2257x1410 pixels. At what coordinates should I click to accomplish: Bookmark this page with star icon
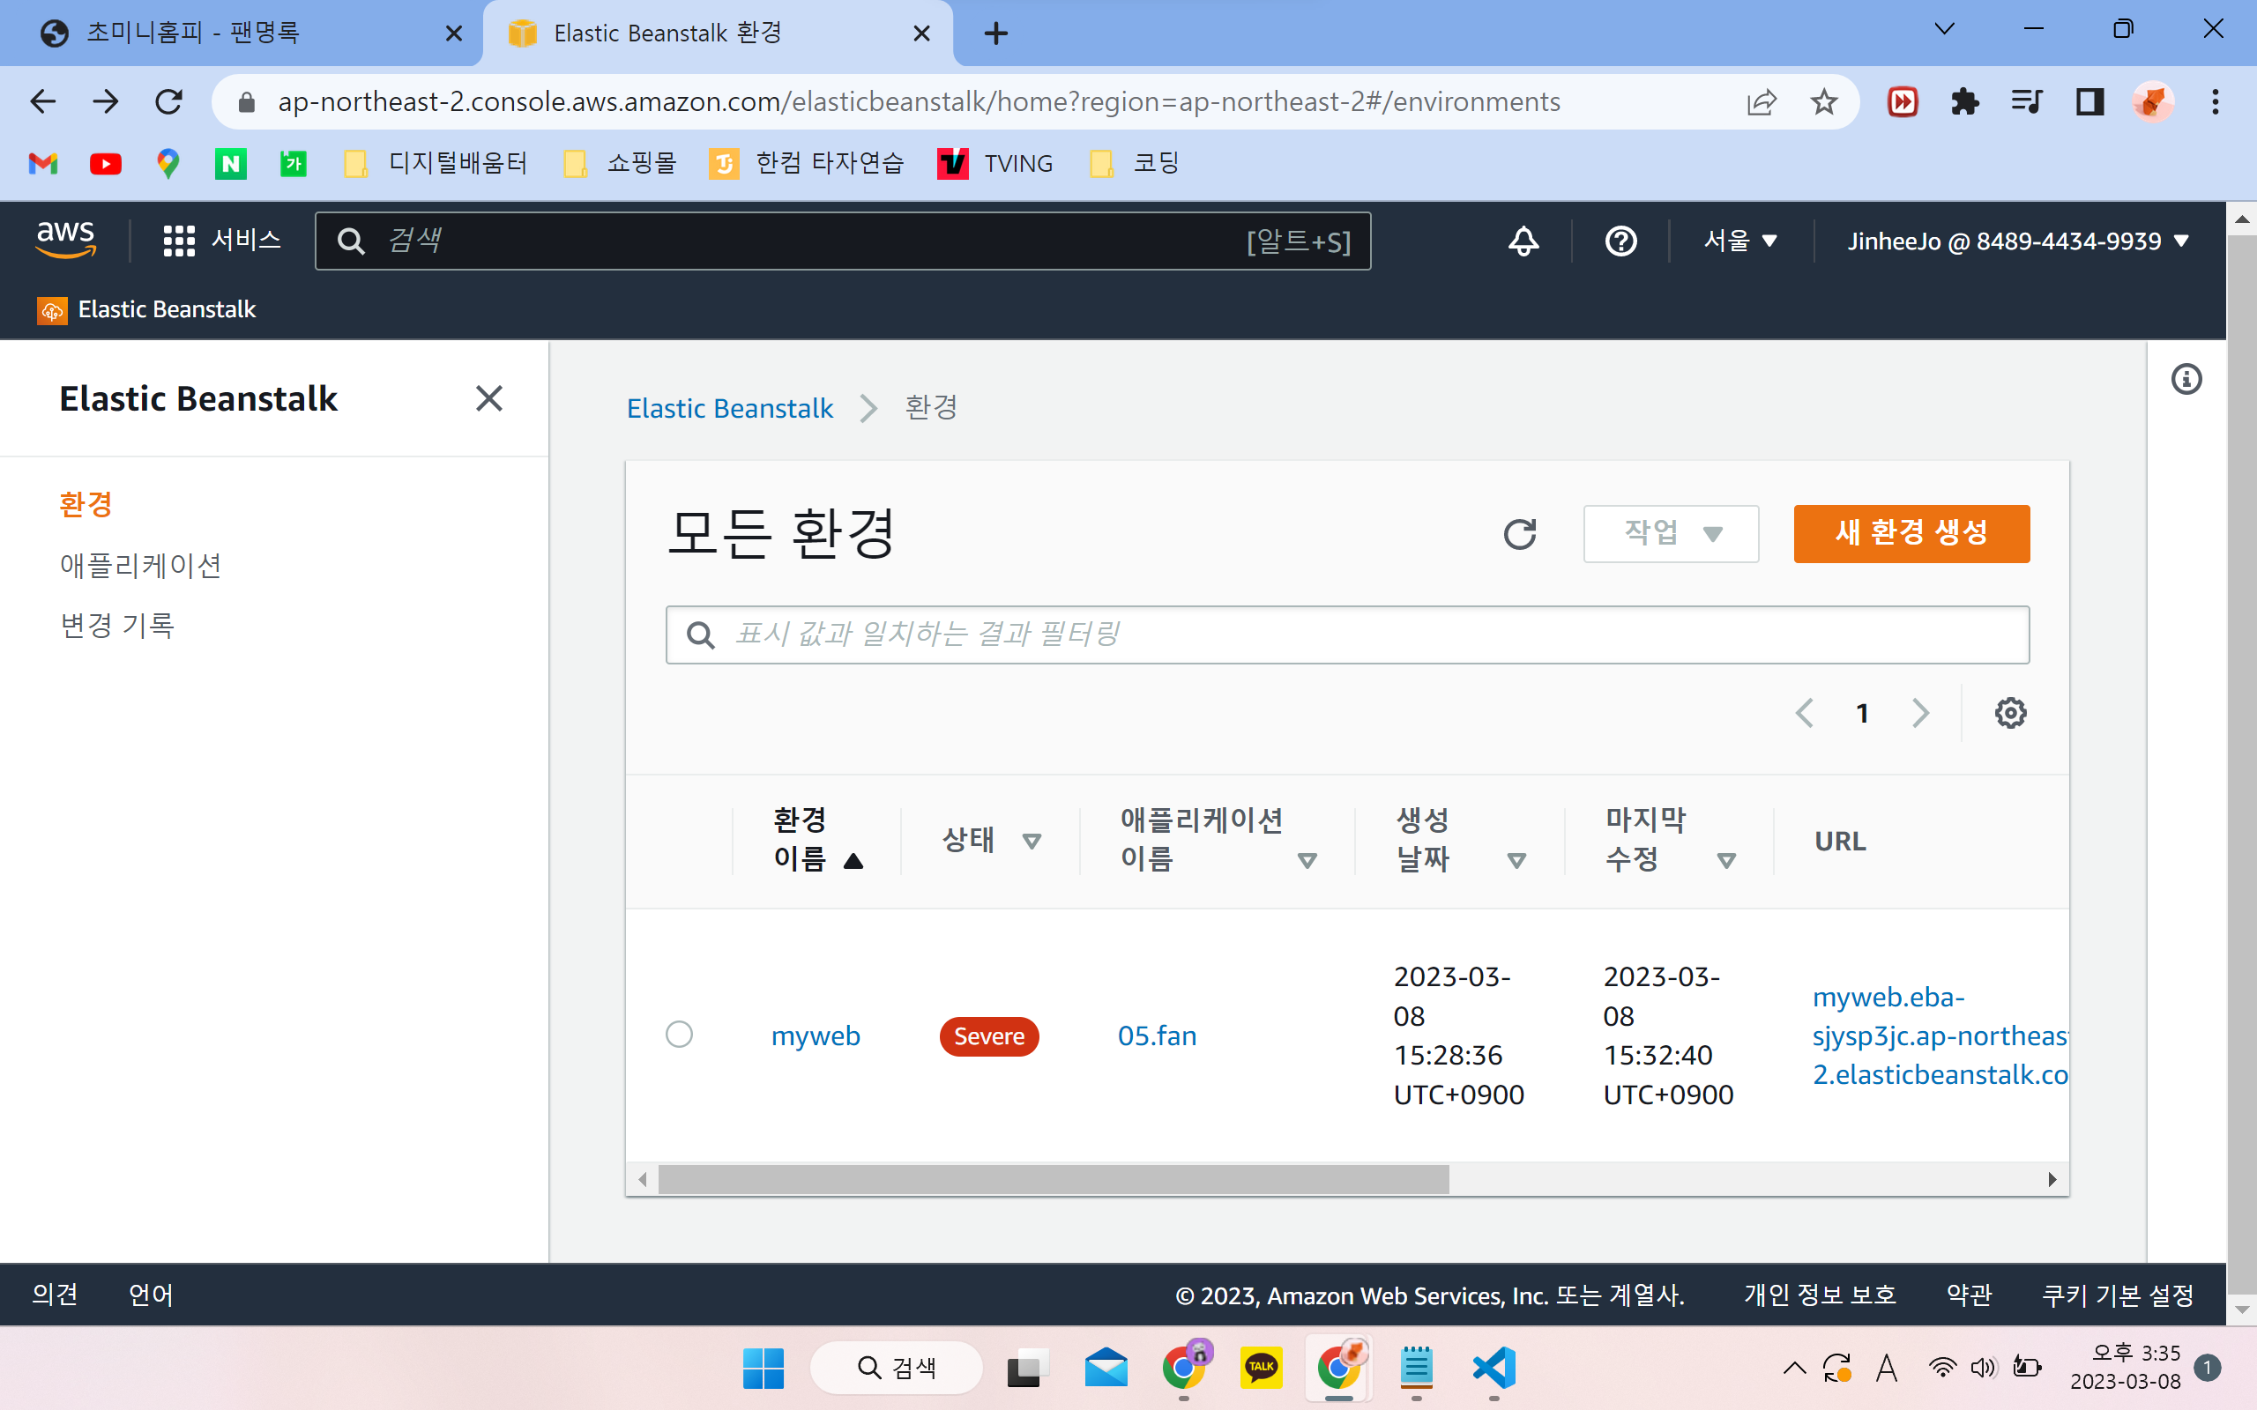[x=1823, y=101]
